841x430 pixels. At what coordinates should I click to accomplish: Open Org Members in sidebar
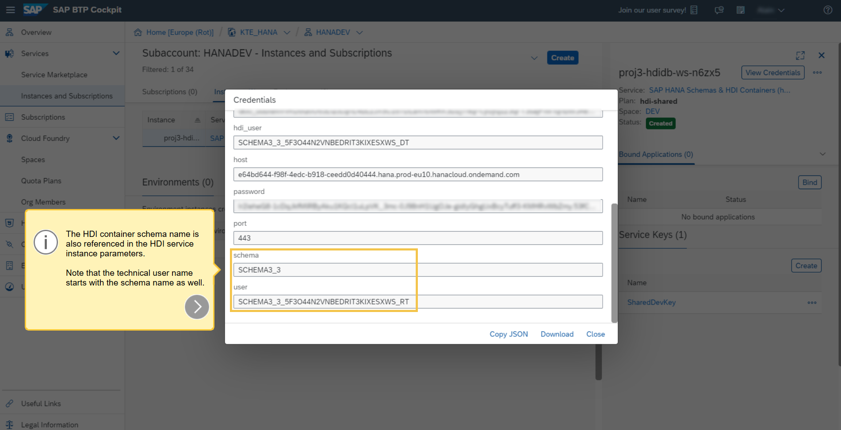pos(43,202)
